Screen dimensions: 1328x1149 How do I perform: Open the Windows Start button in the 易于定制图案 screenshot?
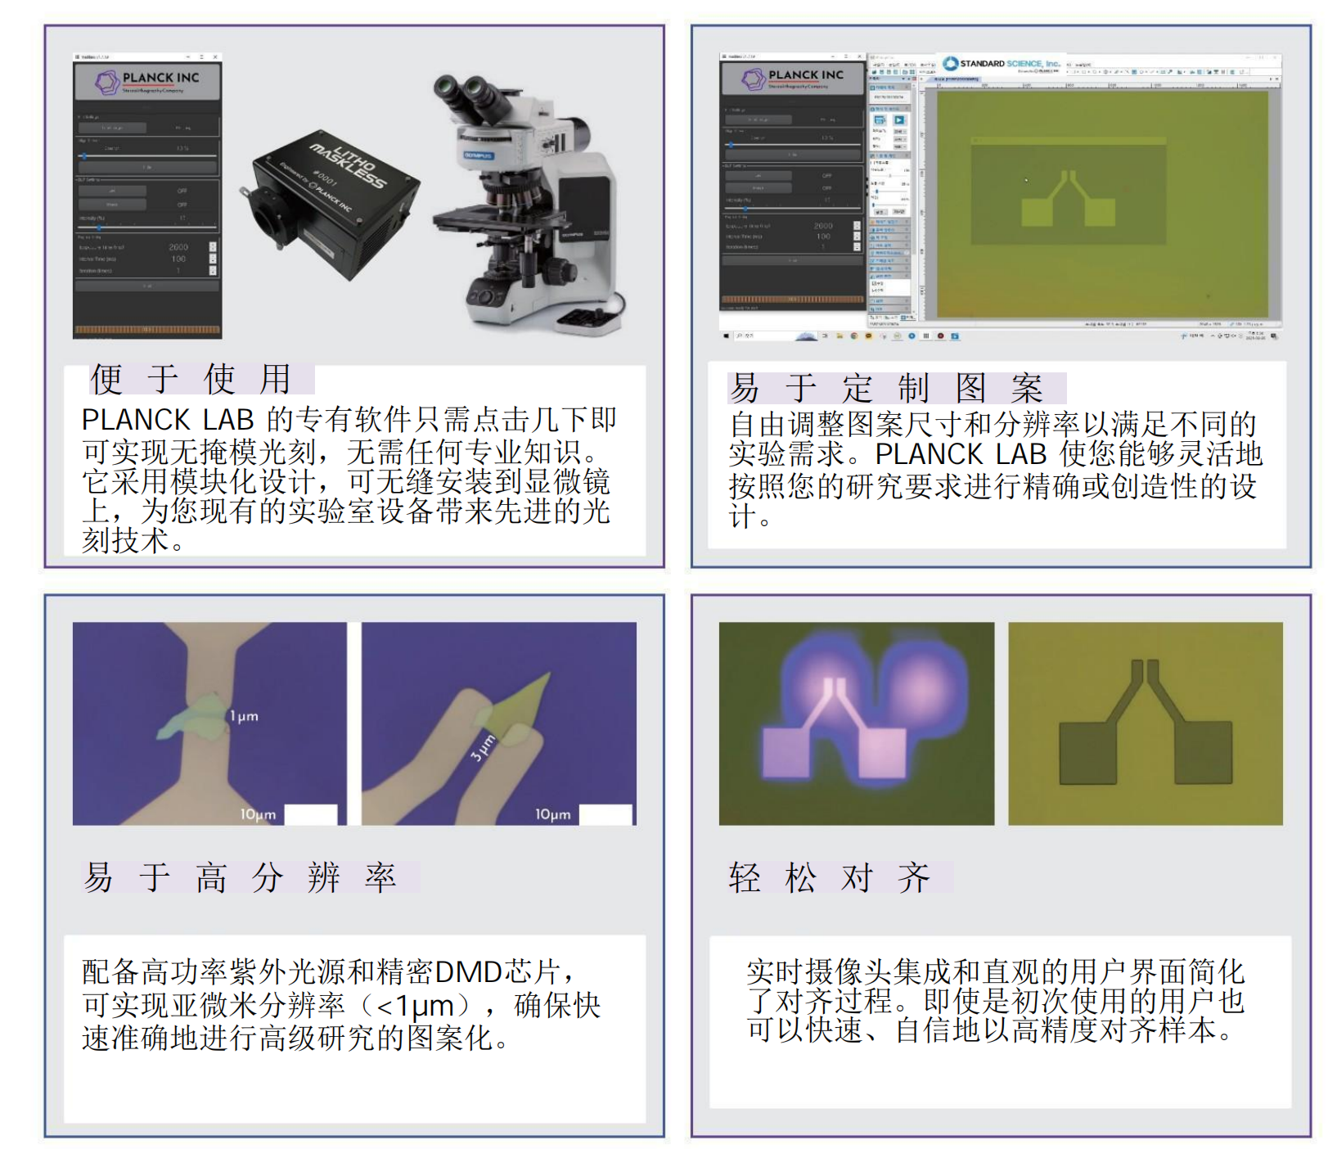726,336
